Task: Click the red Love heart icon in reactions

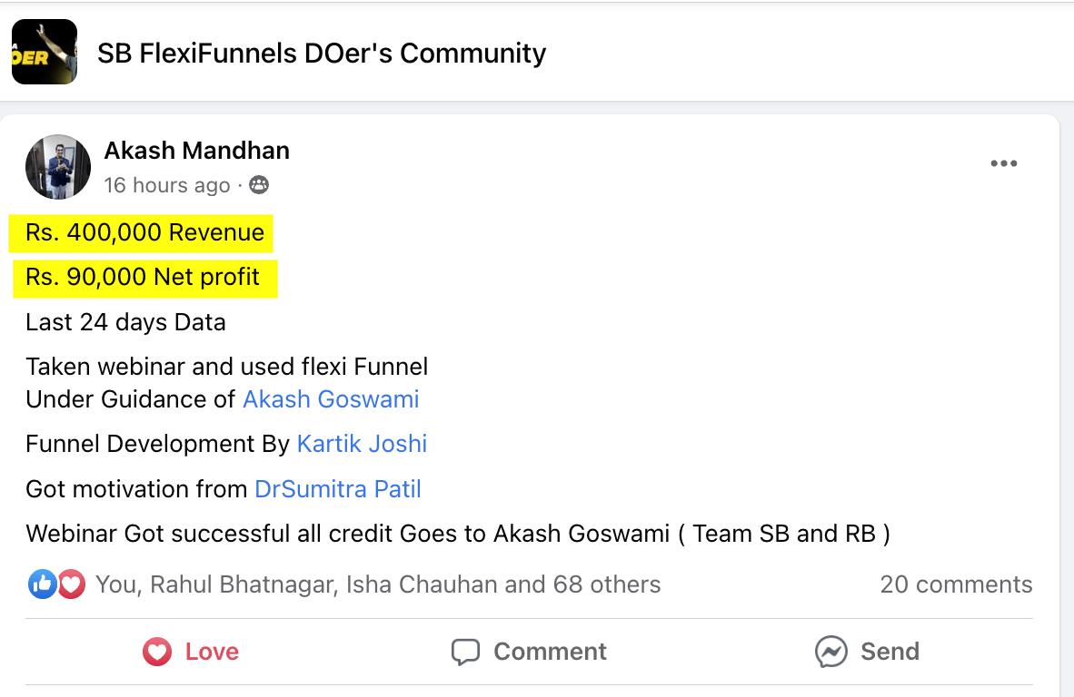Action: [x=70, y=584]
